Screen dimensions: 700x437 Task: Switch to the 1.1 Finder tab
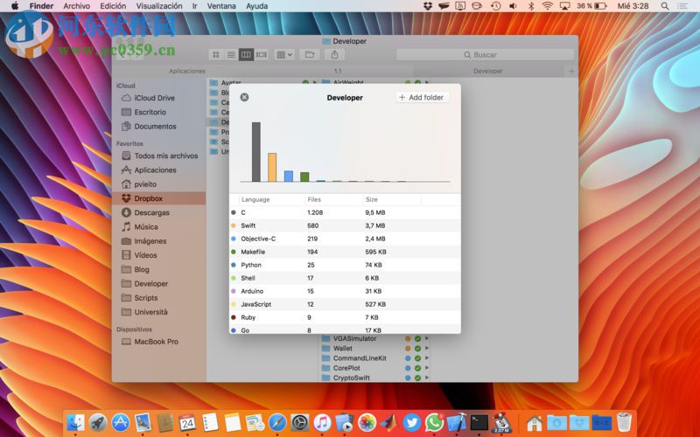[338, 71]
